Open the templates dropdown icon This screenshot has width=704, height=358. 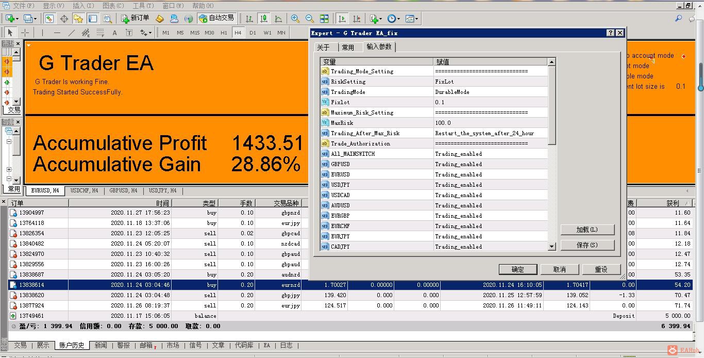[411, 19]
